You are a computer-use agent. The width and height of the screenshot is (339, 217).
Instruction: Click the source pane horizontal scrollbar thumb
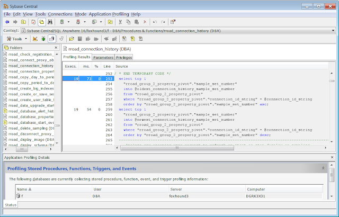tap(177, 148)
